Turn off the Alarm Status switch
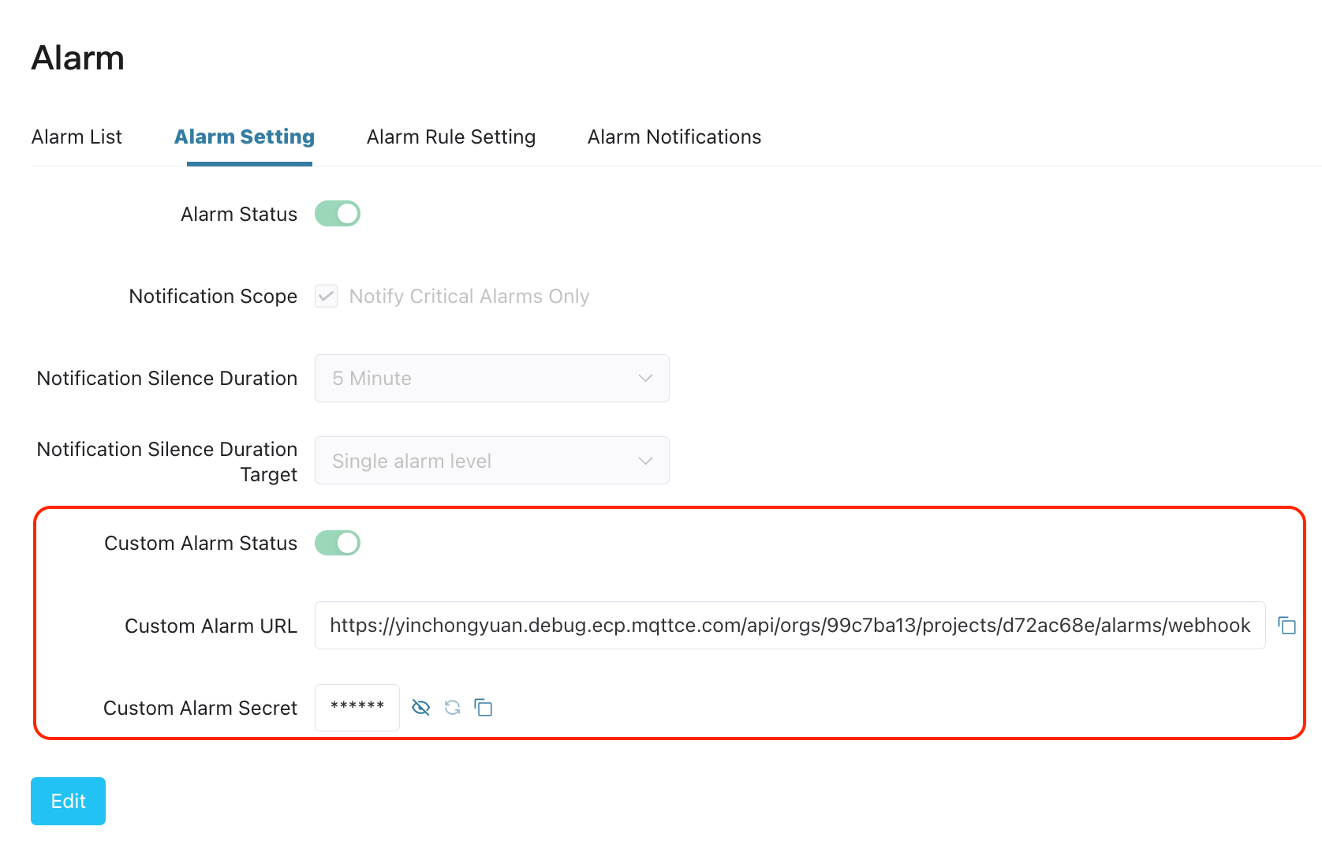 coord(338,214)
